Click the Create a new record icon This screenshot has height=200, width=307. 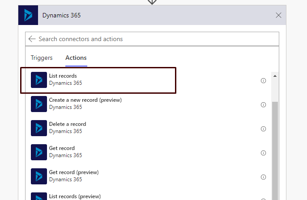[x=39, y=104]
